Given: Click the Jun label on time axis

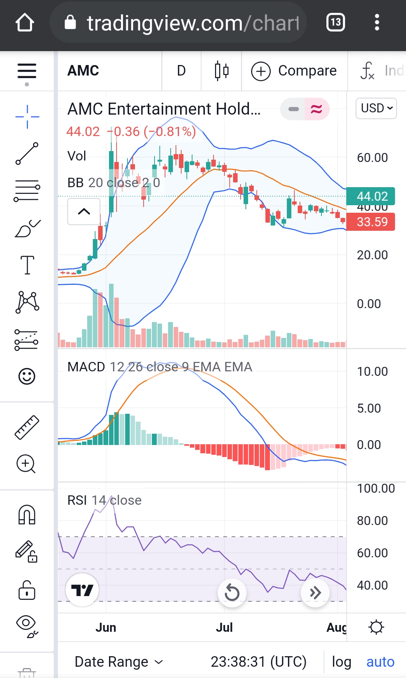Looking at the screenshot, I should 106,628.
